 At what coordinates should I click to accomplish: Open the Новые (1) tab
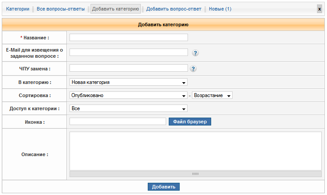click(x=220, y=9)
